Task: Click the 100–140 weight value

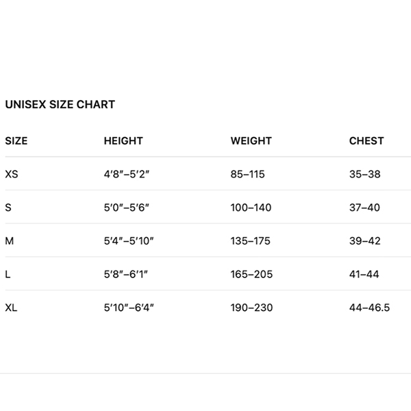Action: pyautogui.click(x=251, y=208)
